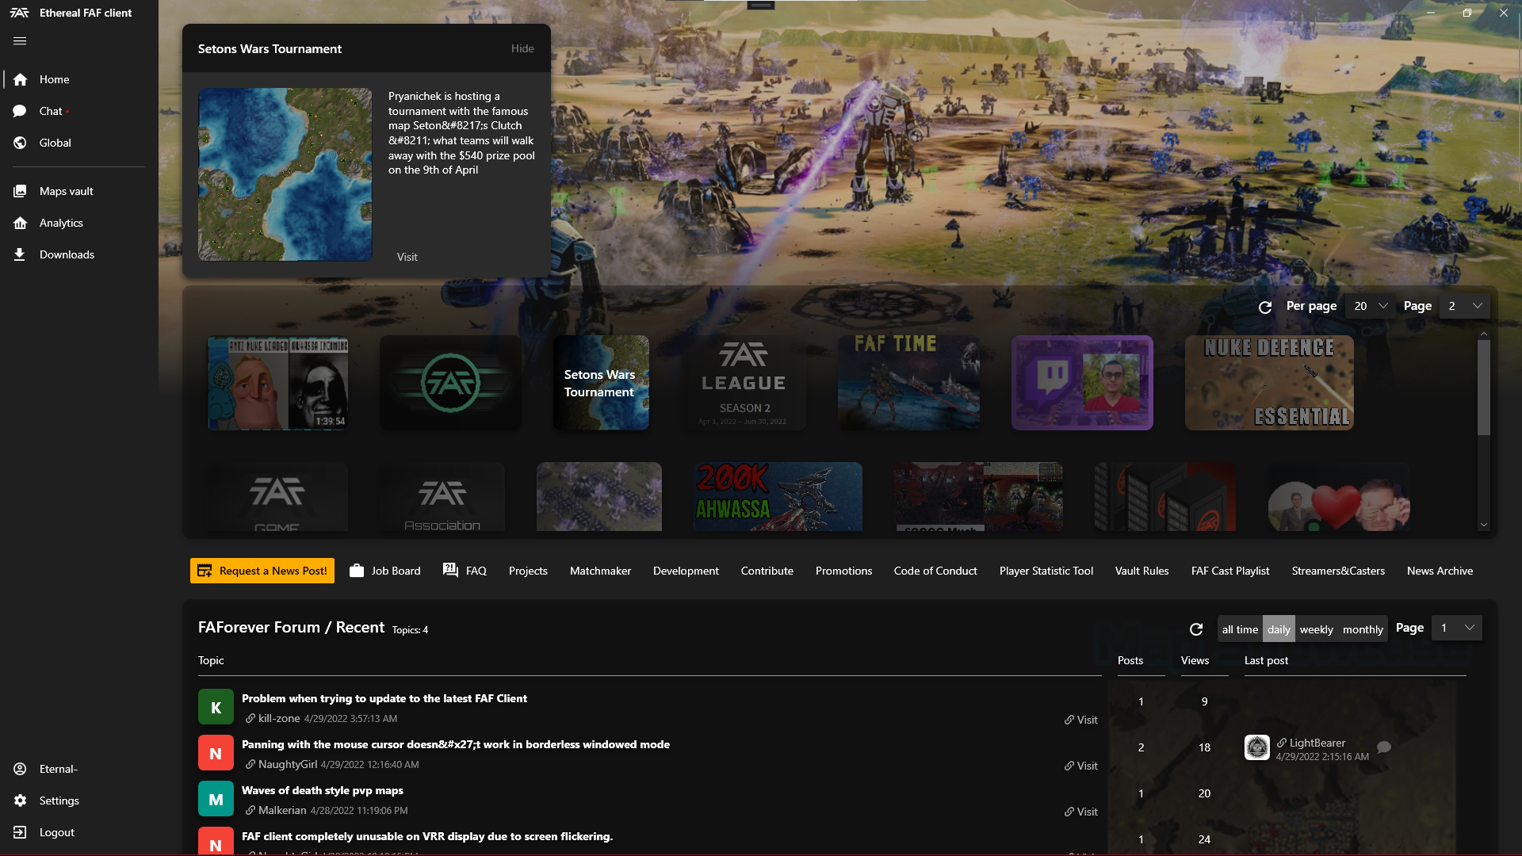Click the Views column header

1195,660
